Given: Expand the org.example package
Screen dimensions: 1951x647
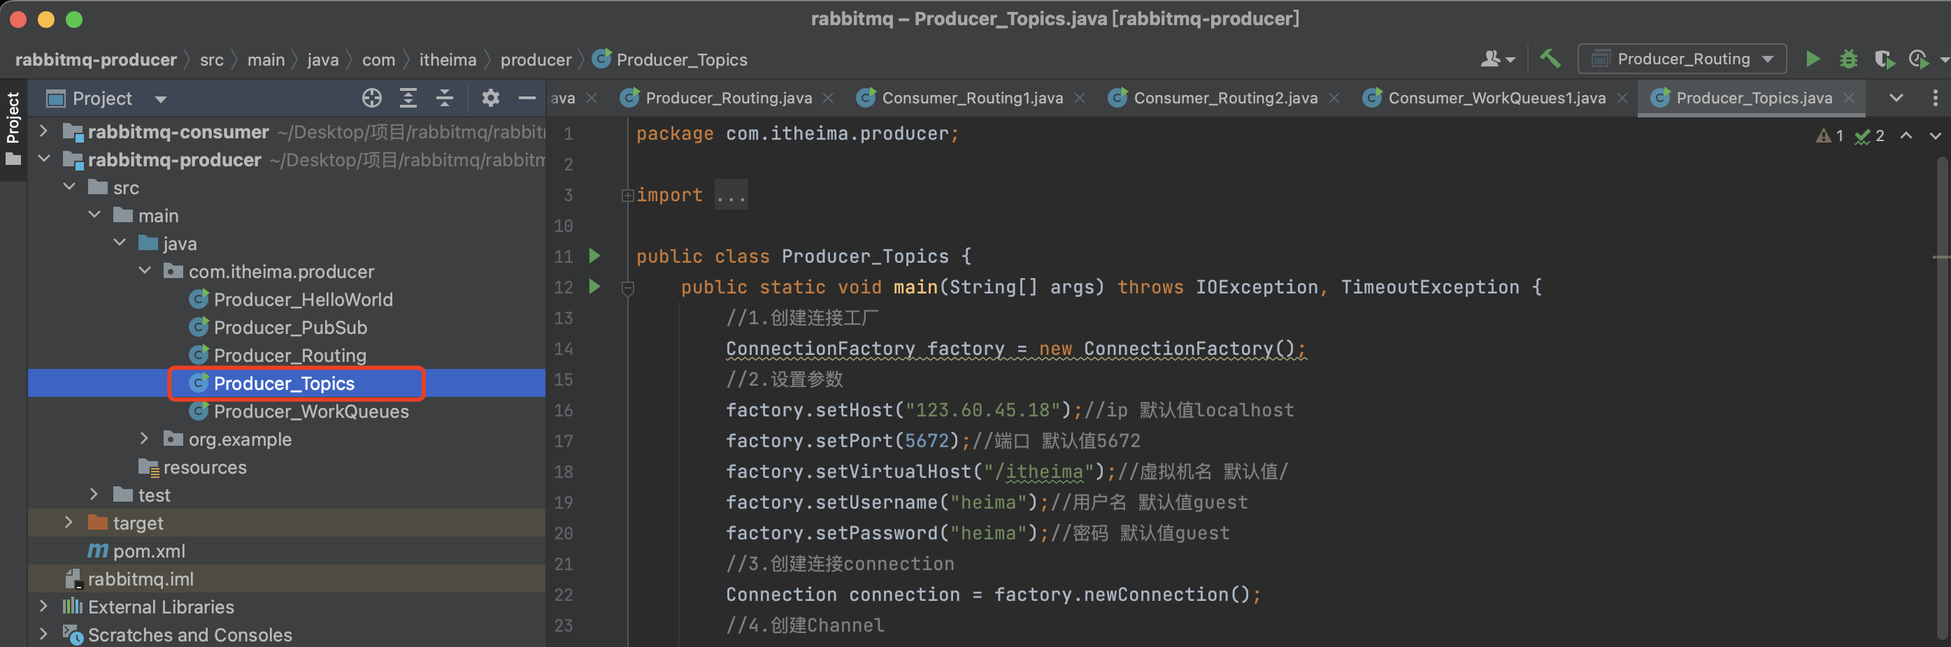Looking at the screenshot, I should point(145,439).
